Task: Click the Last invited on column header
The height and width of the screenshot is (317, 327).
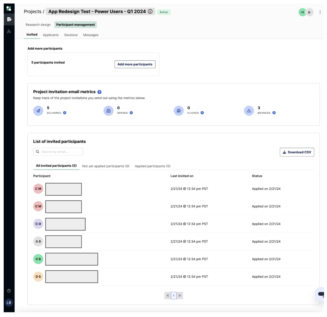Action: click(182, 176)
